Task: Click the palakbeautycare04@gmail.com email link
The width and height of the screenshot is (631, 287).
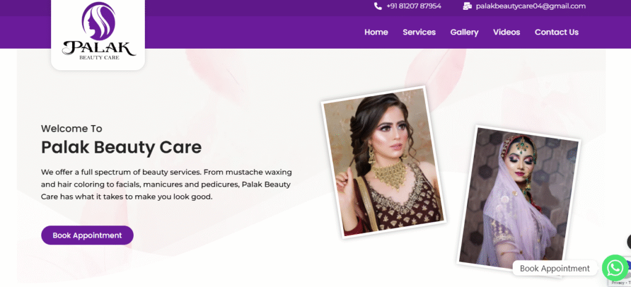Action: click(x=530, y=6)
